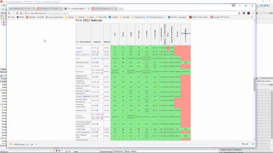Expand the ZIP download options chevron

(36, 144)
